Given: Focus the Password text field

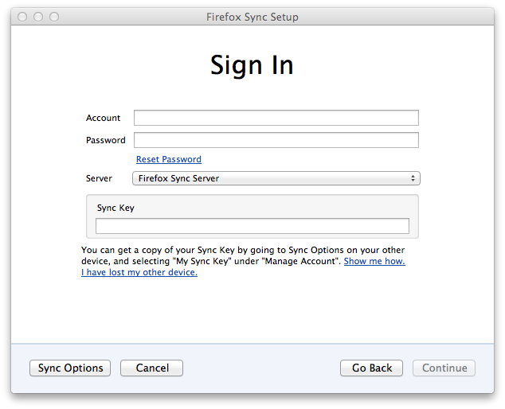Looking at the screenshot, I should click(x=276, y=140).
